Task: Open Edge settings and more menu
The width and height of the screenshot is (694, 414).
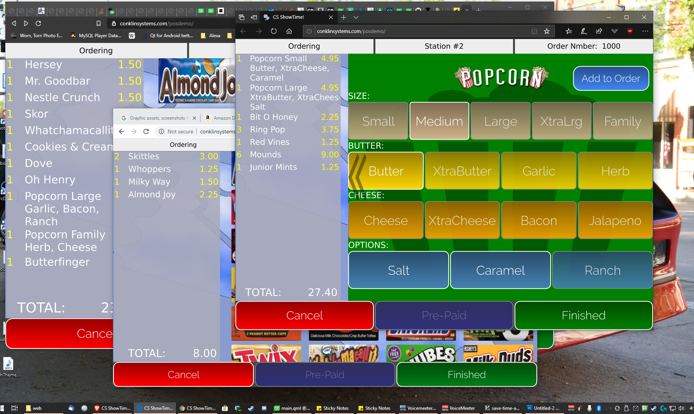Action: [x=645, y=31]
